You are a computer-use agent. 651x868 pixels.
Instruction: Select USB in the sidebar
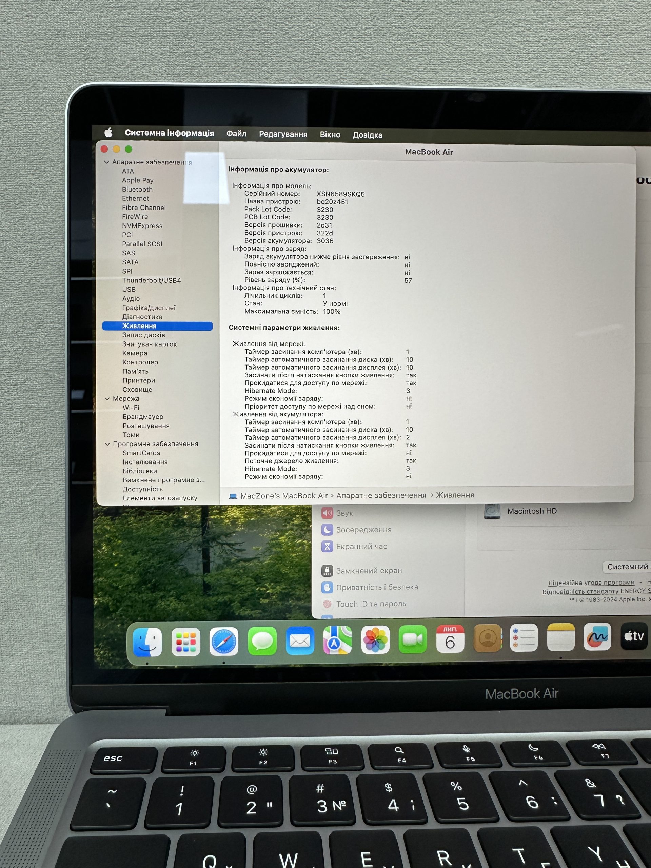point(129,290)
